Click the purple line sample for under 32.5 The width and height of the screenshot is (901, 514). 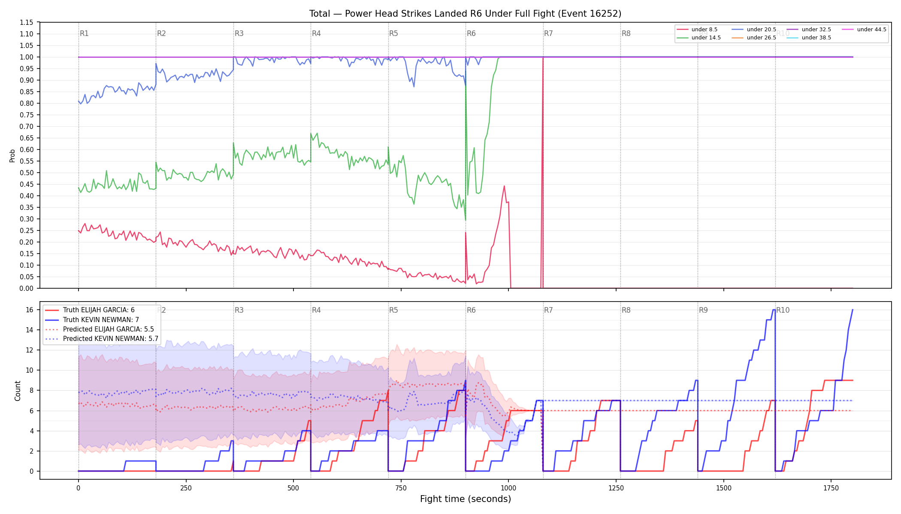tap(792, 30)
